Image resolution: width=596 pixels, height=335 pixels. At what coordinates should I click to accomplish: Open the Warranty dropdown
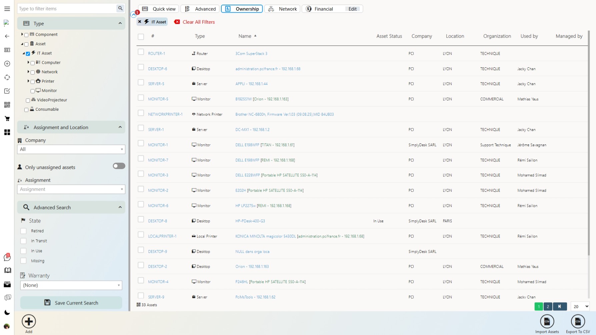click(71, 285)
